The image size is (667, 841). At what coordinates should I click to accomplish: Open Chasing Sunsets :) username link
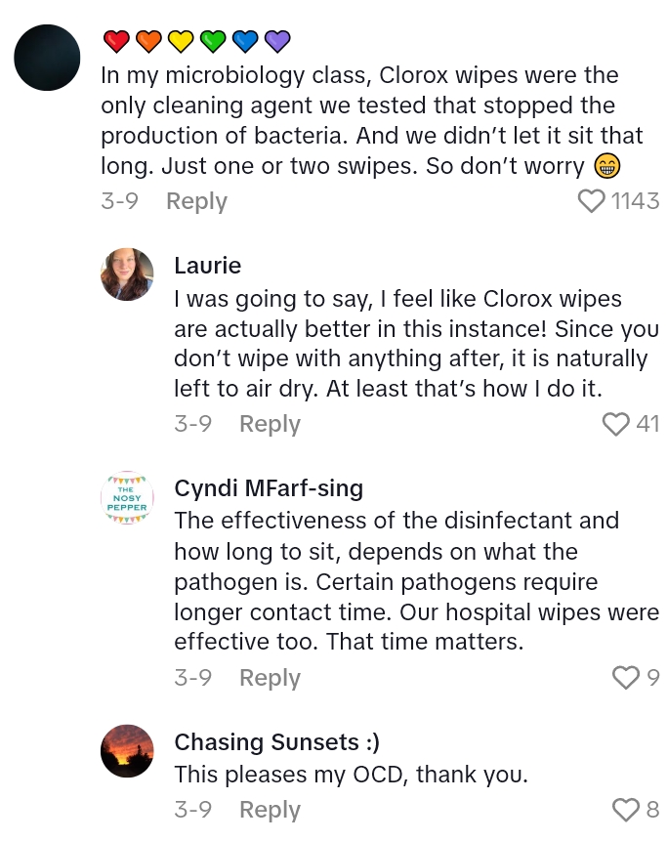point(276,742)
